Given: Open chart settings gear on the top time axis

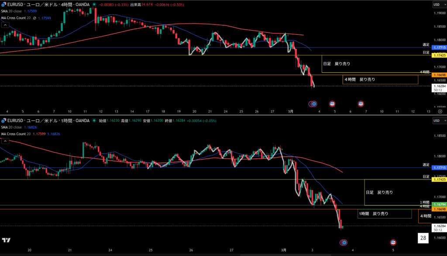Looking at the screenshot, I should click(x=440, y=111).
